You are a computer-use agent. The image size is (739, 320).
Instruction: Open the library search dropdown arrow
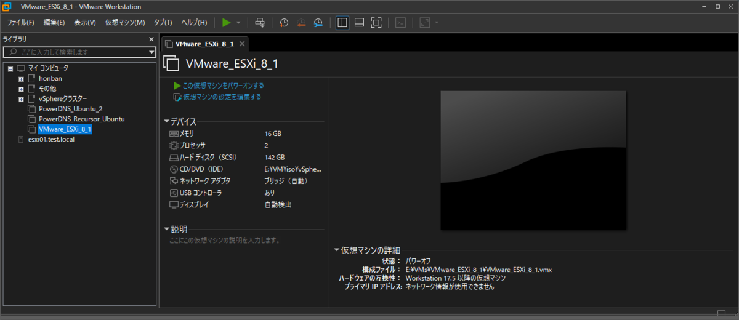[152, 52]
